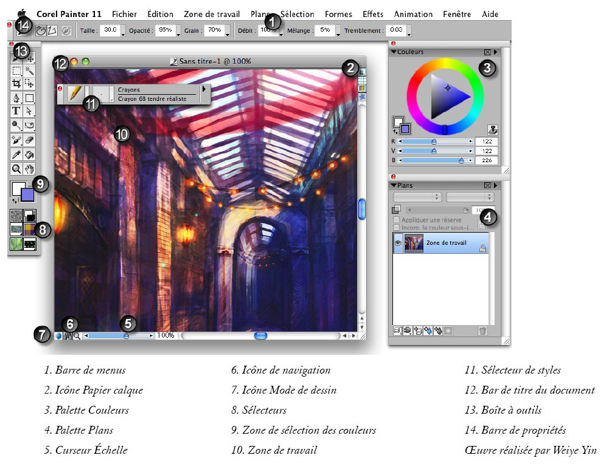Open the composite method dropdown in Plans
The height and width of the screenshot is (472, 609).
point(418,197)
